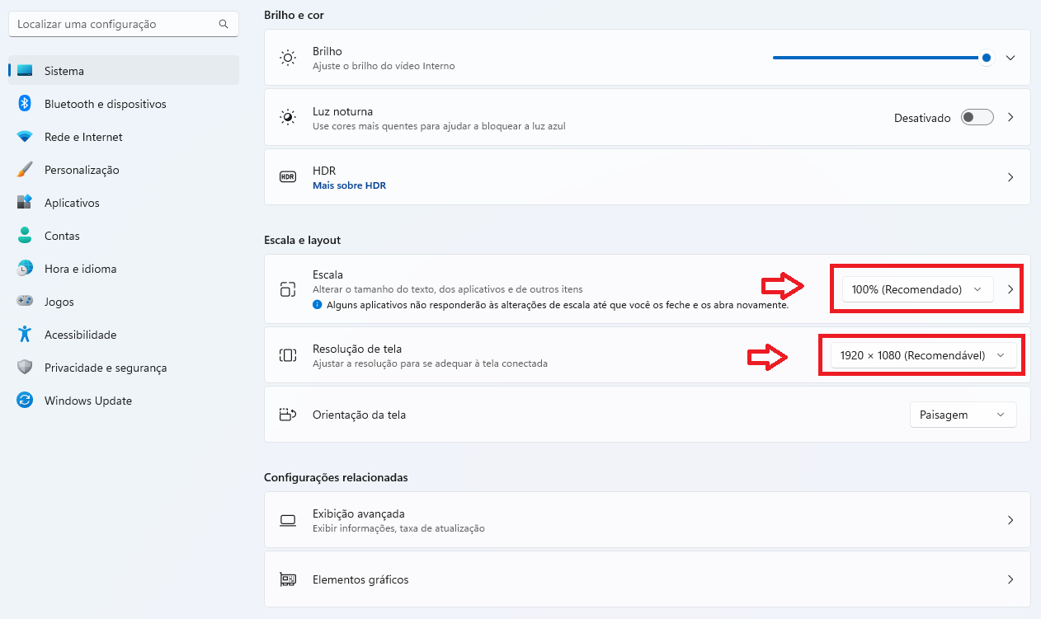Open Luz noturna settings chevron

(x=1010, y=118)
